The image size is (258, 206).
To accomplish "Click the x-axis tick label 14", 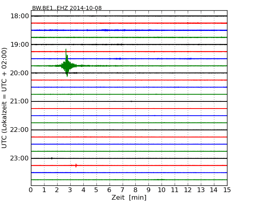I will [214, 190].
